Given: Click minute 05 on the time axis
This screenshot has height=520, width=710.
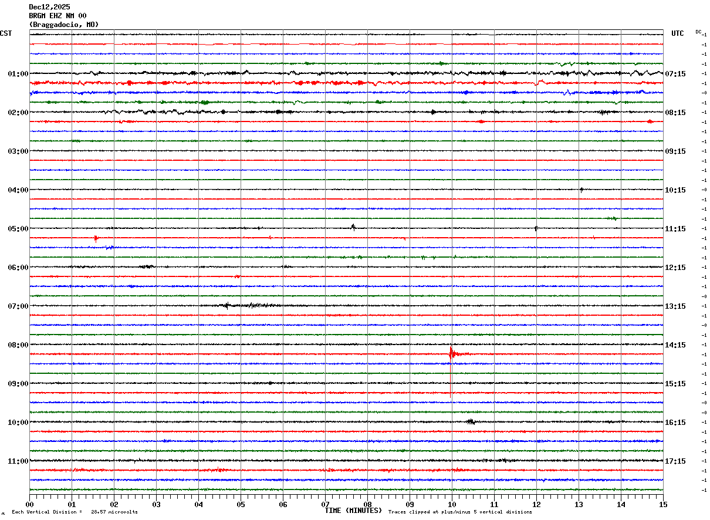Looking at the screenshot, I should [241, 505].
